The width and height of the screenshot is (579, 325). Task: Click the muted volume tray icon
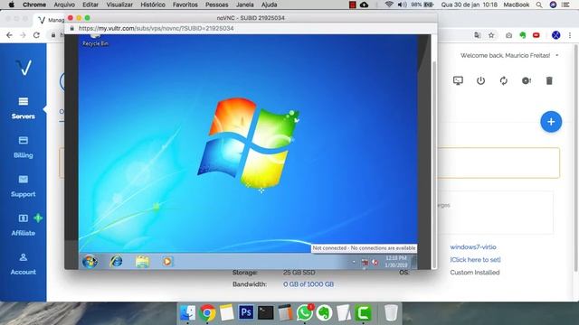coord(375,263)
